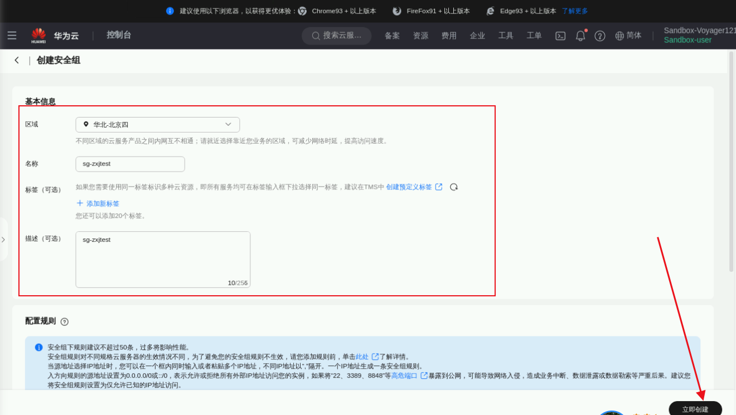Image resolution: width=736 pixels, height=415 pixels.
Task: Click the Huawei Cloud logo
Action: (x=38, y=36)
